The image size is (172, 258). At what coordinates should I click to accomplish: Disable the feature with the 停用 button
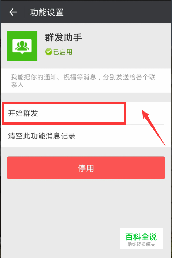86,168
